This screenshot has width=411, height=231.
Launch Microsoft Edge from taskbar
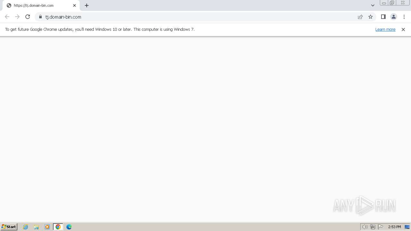click(x=69, y=227)
